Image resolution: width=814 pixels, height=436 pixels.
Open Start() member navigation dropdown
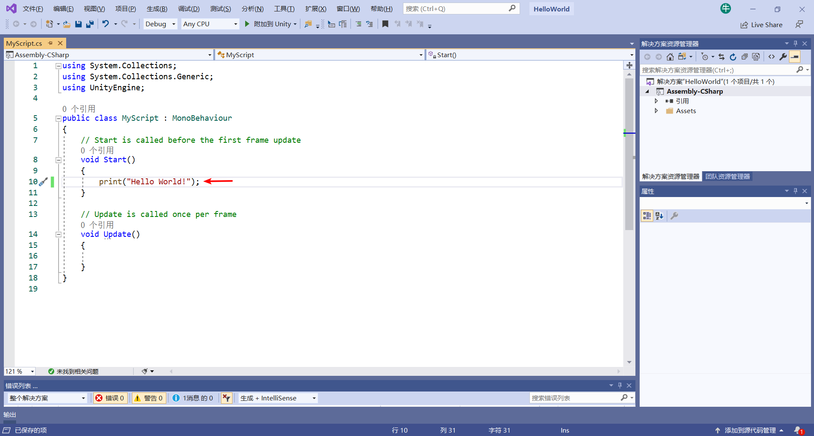530,55
